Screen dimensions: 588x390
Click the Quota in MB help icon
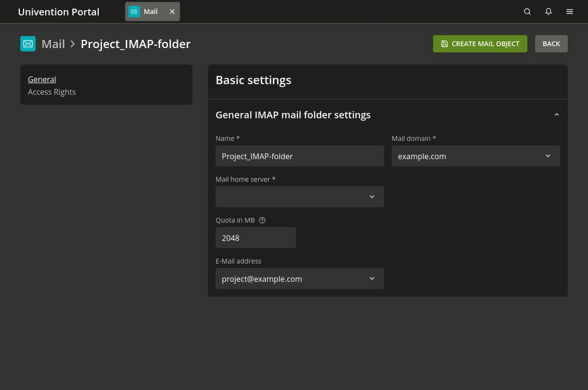262,220
